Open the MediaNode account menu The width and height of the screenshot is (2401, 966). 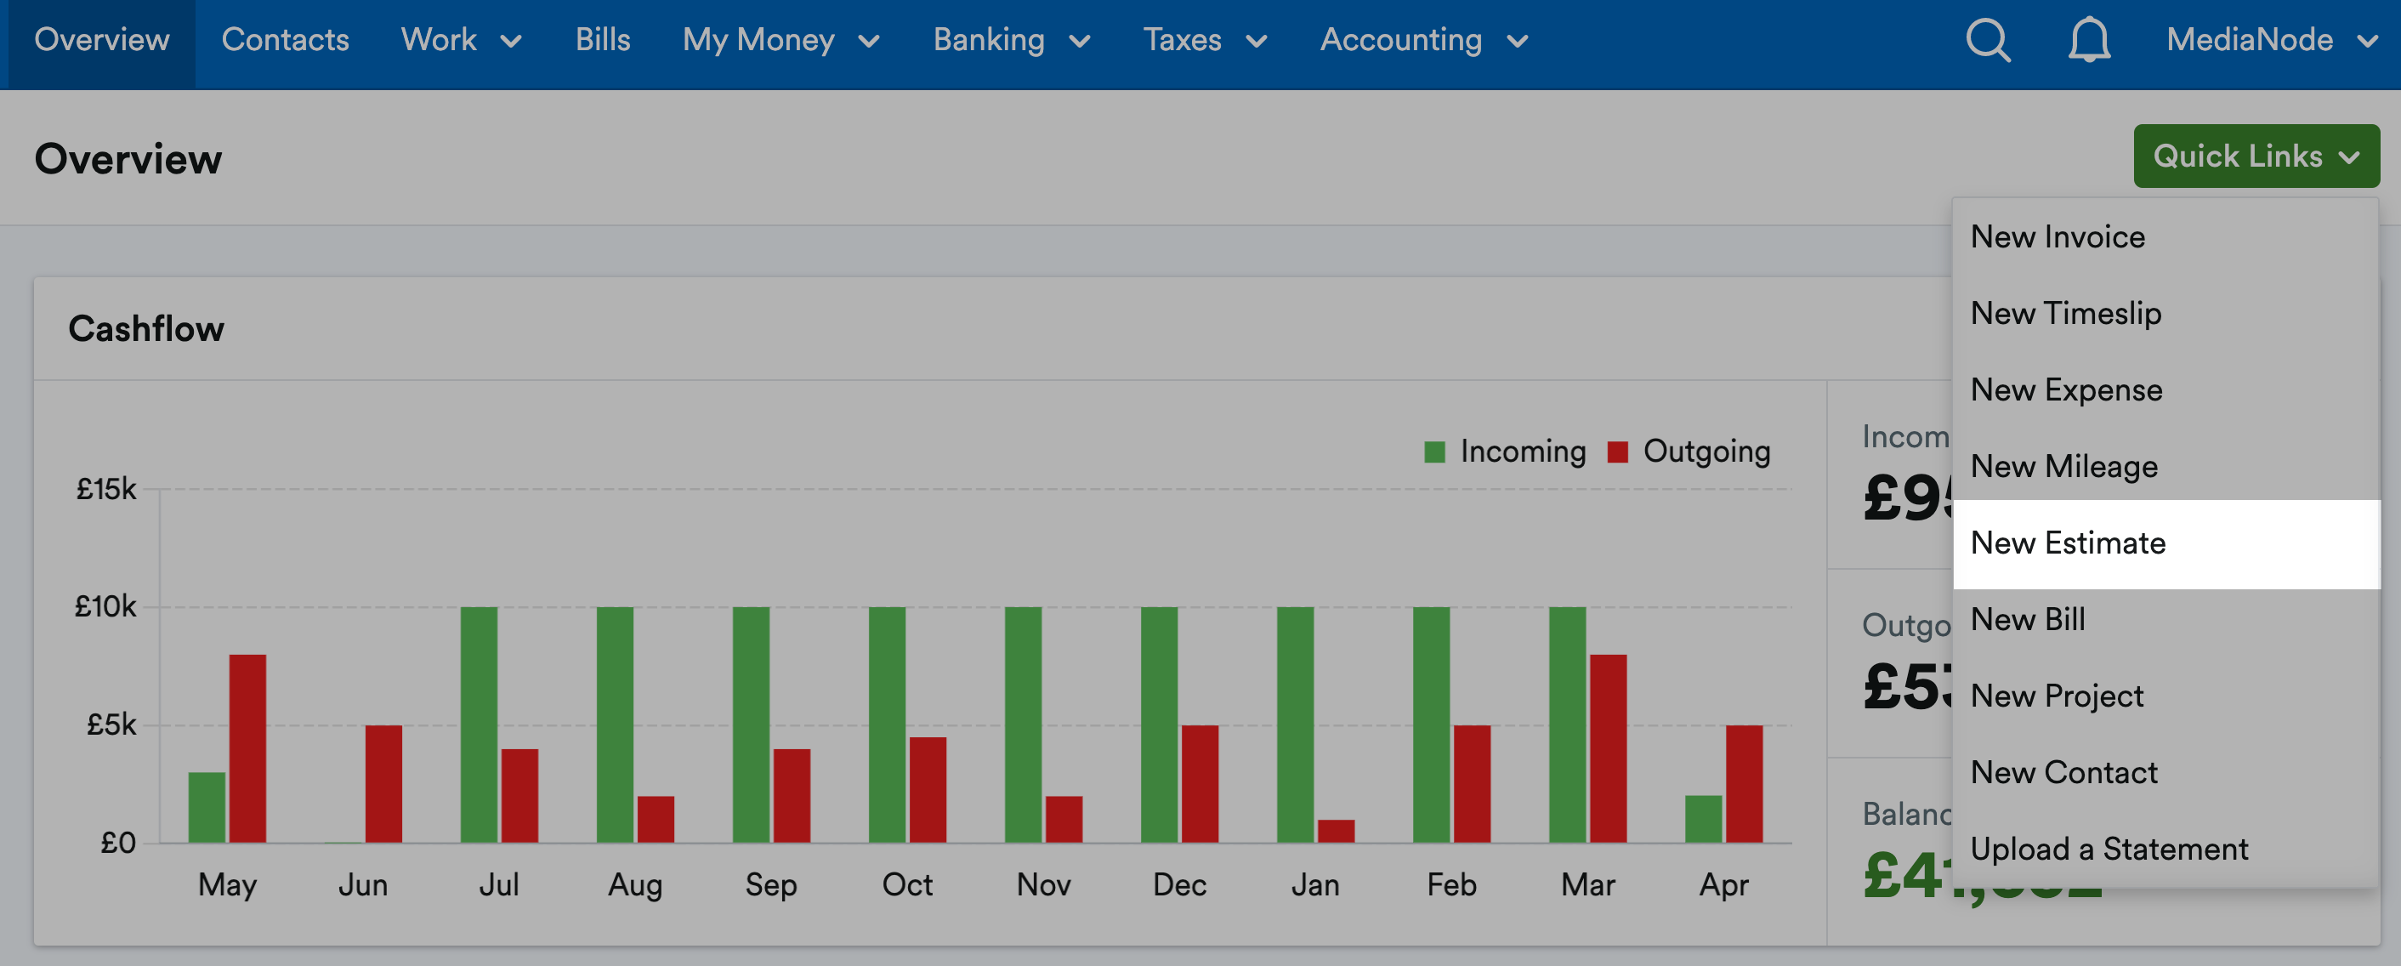2272,40
